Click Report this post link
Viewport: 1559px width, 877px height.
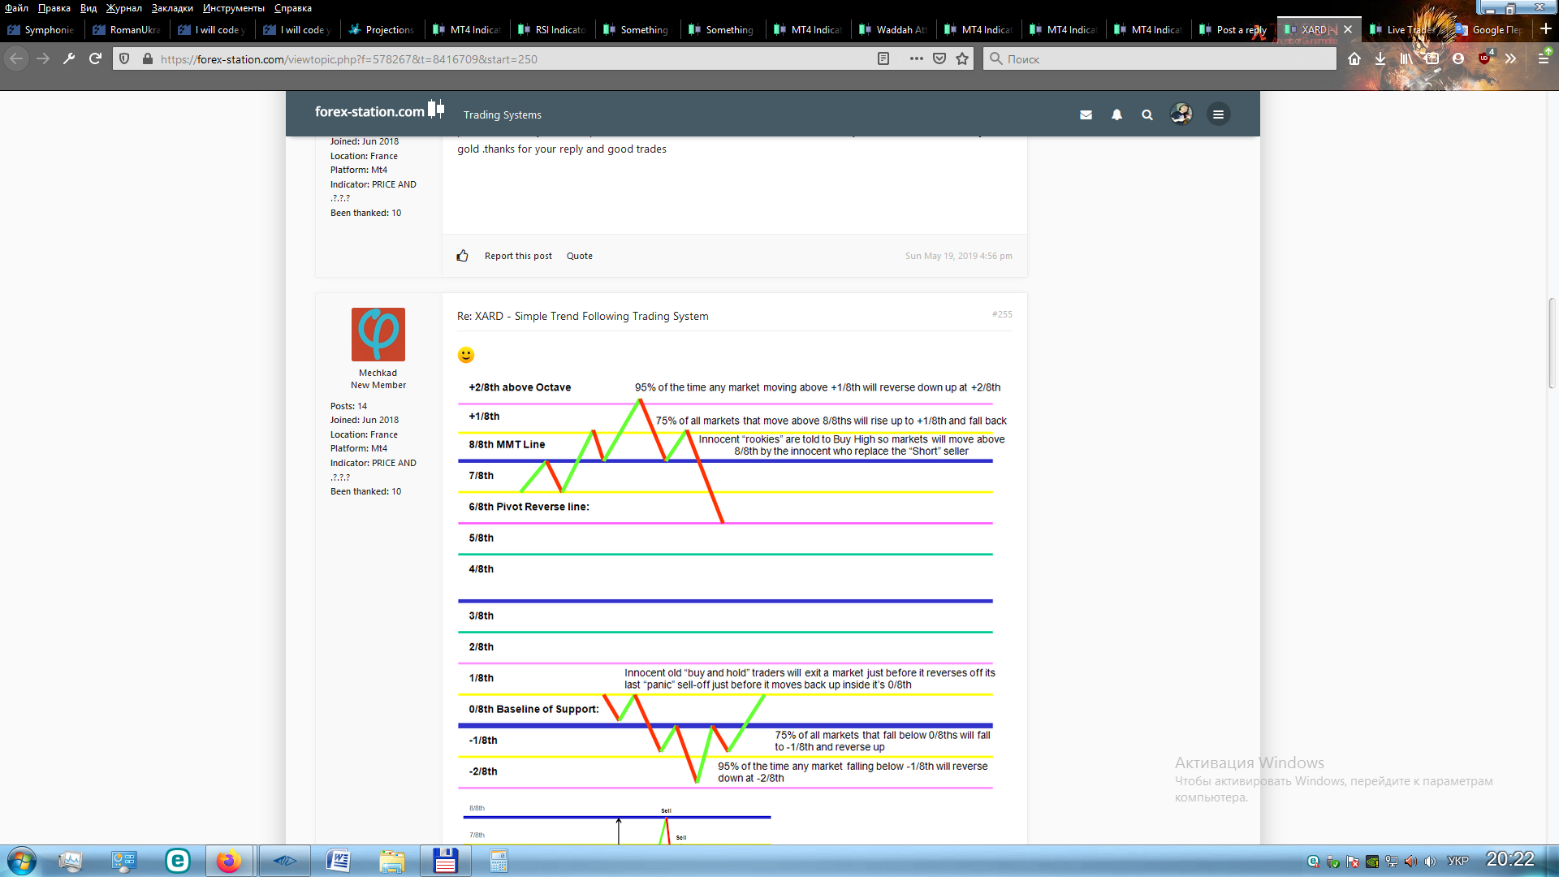(x=517, y=256)
